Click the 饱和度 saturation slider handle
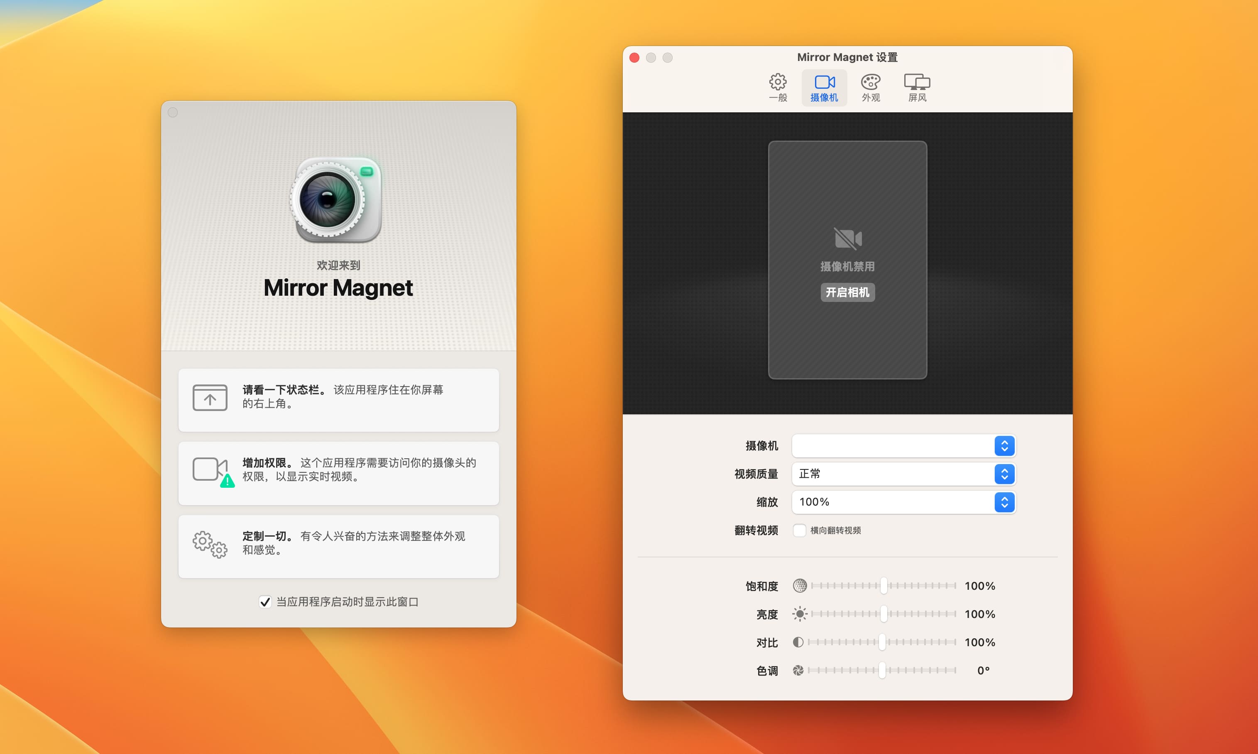This screenshot has height=754, width=1258. (x=884, y=586)
